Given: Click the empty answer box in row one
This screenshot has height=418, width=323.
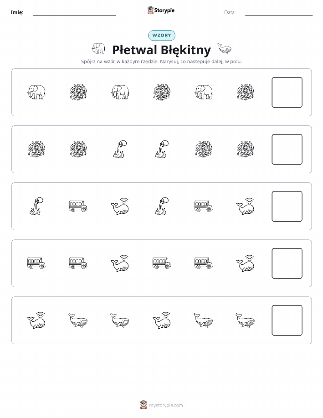Looking at the screenshot, I should [x=287, y=92].
